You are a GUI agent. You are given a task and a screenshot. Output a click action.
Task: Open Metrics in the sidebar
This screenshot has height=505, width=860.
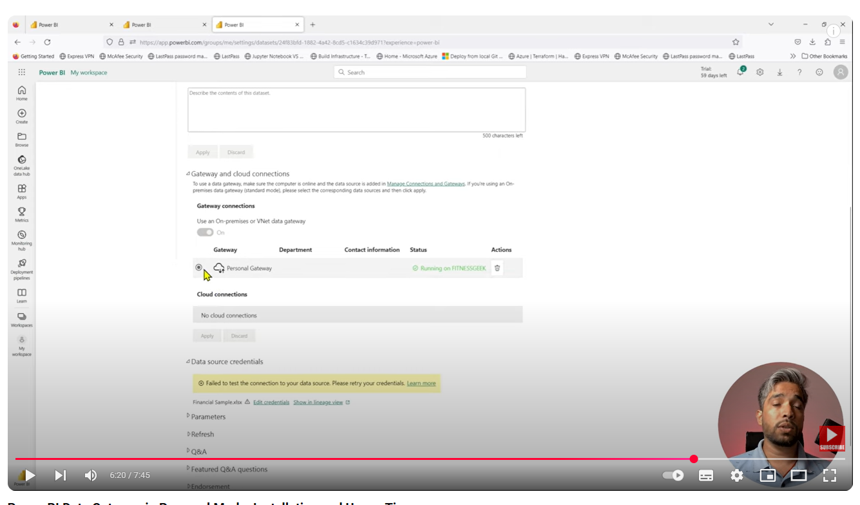coord(22,214)
